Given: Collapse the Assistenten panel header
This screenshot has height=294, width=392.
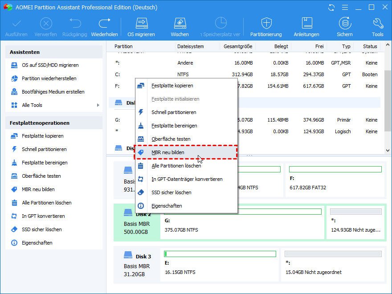Looking at the screenshot, I should (54, 52).
